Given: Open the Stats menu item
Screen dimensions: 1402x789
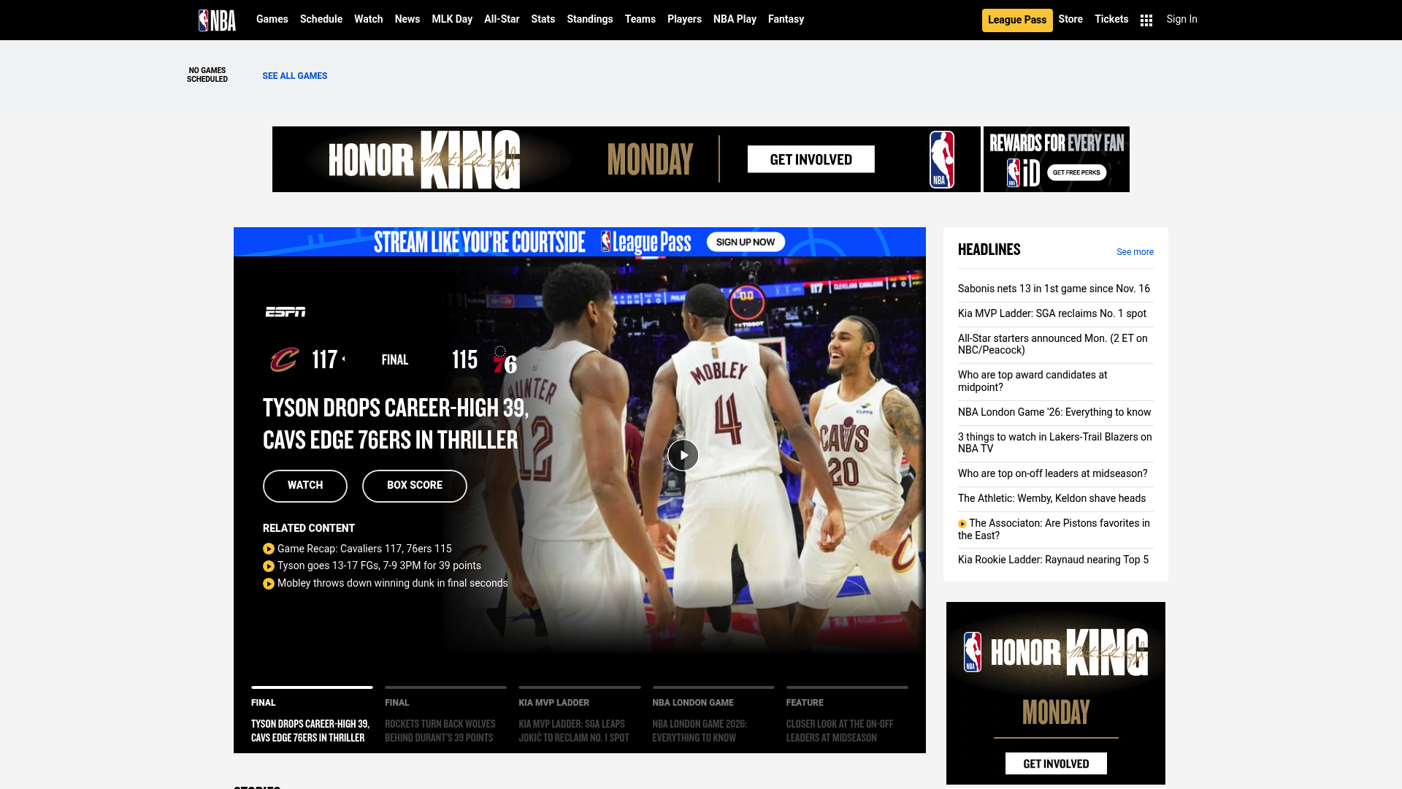Looking at the screenshot, I should click(x=543, y=20).
